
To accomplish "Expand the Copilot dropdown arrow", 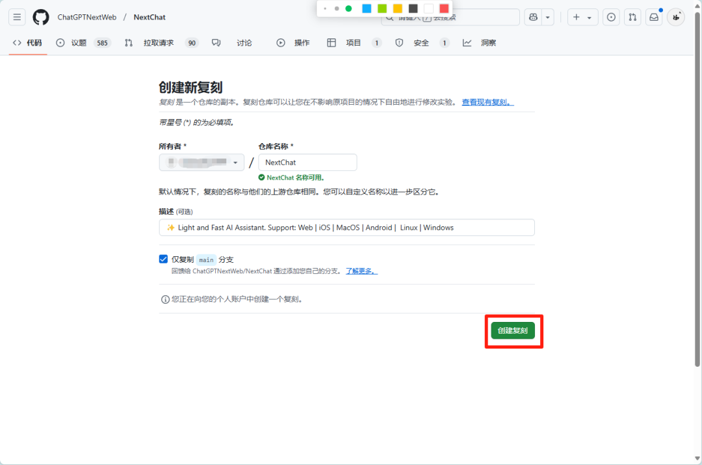I will [x=547, y=17].
